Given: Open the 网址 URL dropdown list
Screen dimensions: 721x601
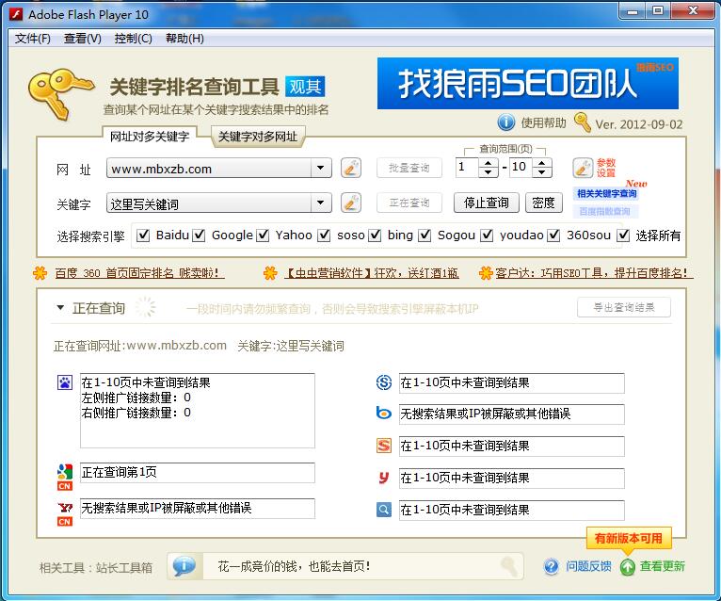Looking at the screenshot, I should (x=321, y=169).
